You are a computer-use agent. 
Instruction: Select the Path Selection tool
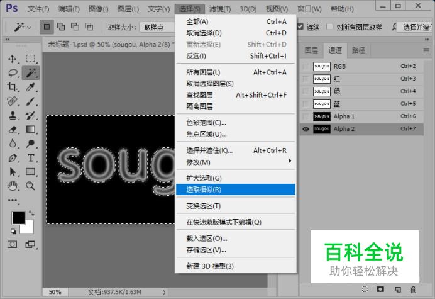coord(13,172)
